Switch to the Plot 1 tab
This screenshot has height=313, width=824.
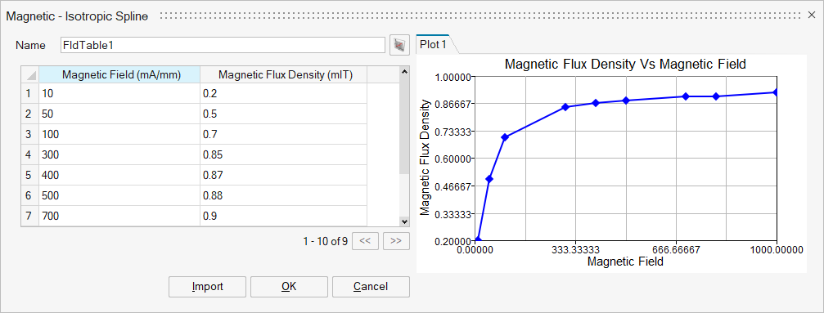click(434, 45)
